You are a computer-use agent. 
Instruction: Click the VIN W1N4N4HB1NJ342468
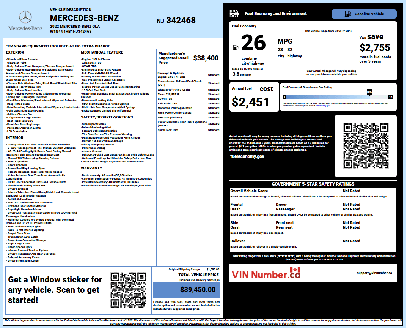pos(71,32)
